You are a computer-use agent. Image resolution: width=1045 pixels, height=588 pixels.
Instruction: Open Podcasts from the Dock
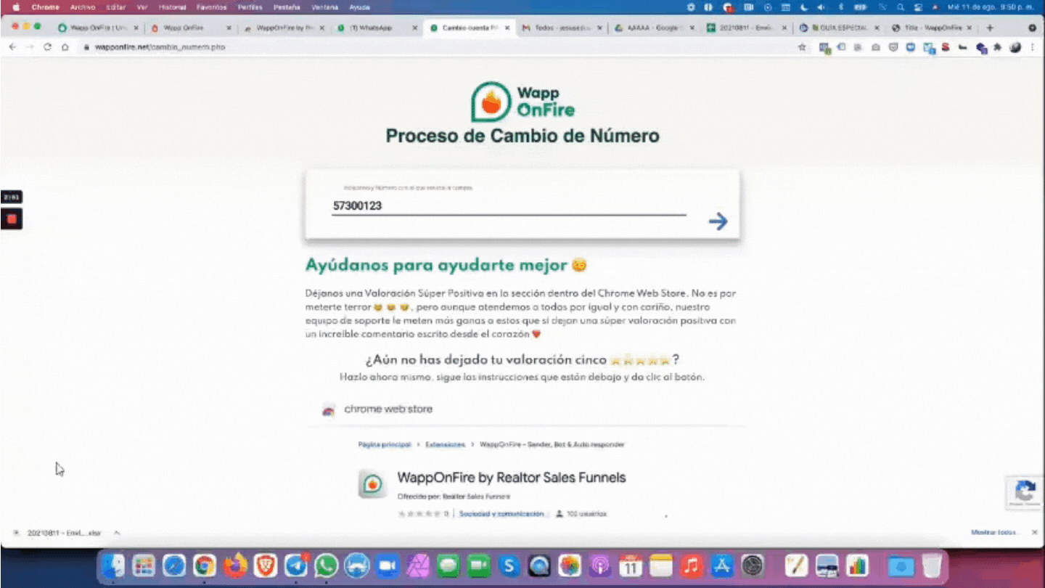600,565
